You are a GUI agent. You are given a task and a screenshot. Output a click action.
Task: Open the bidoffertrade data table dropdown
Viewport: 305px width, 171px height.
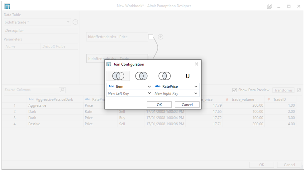[x=68, y=22]
